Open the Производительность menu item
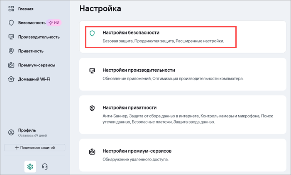 39,37
